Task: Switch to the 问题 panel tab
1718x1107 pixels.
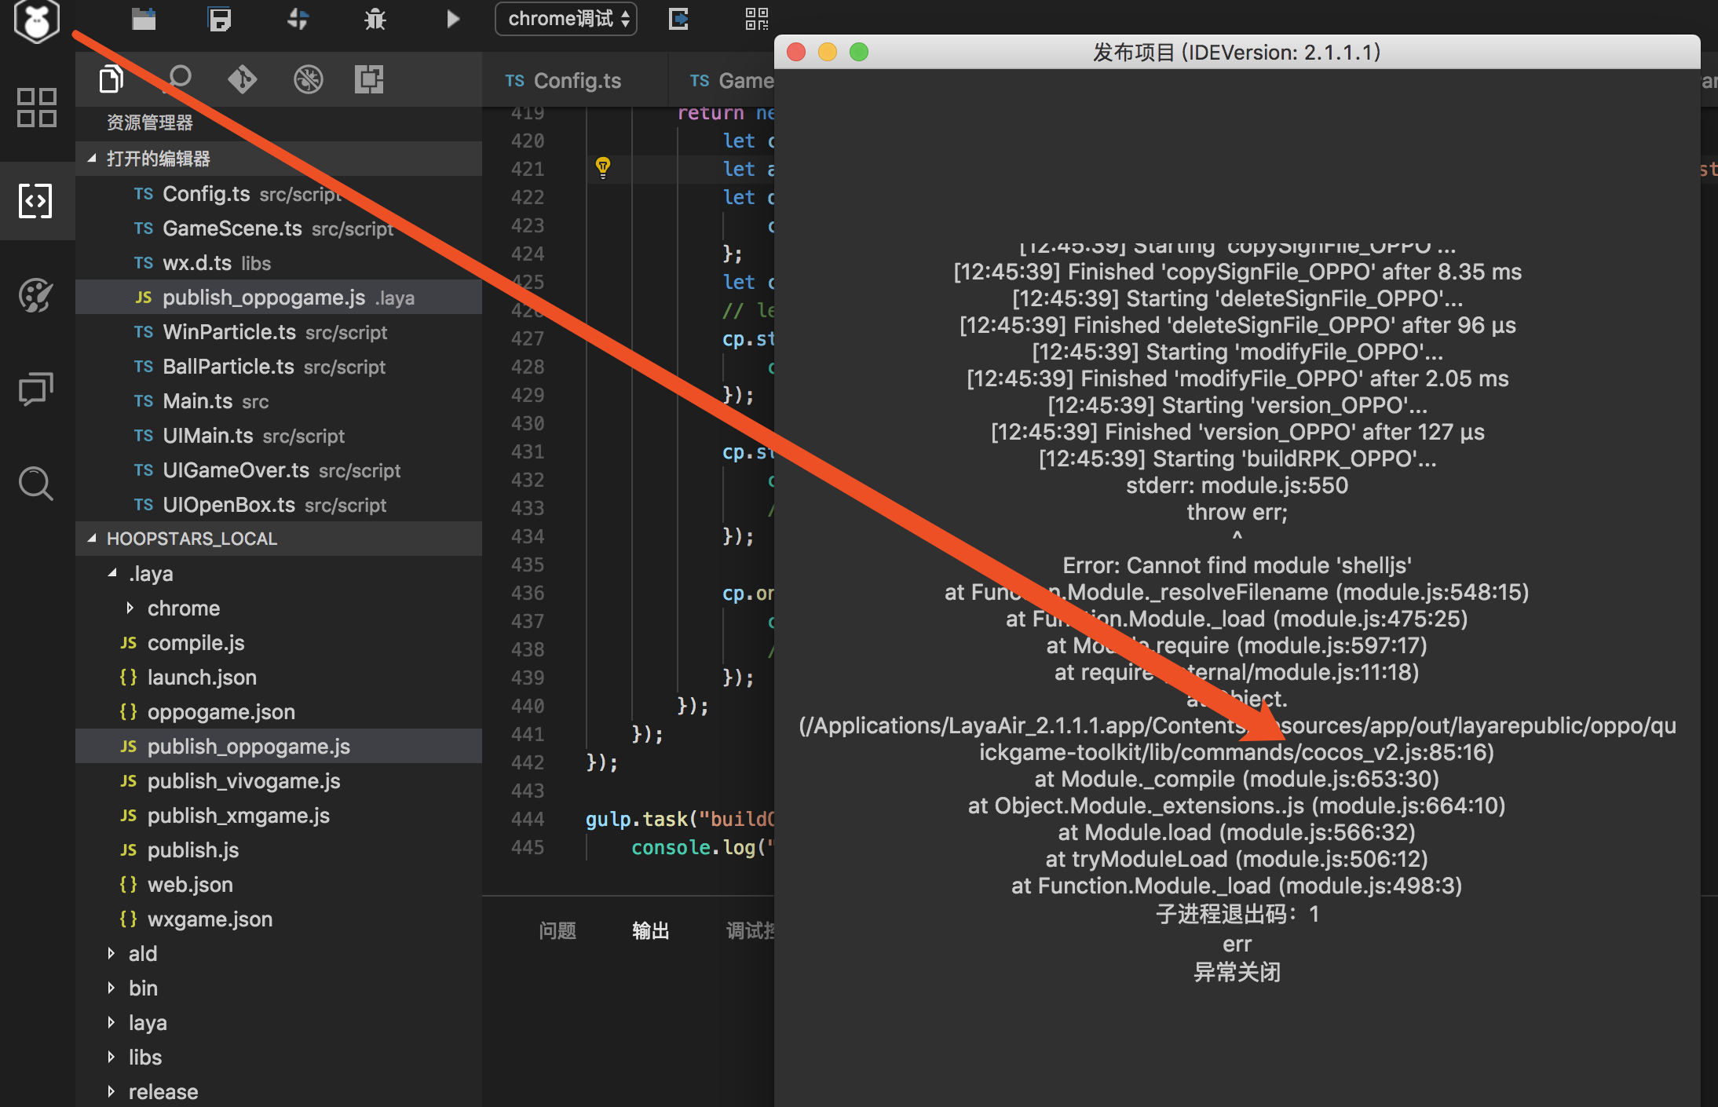Action: (x=557, y=930)
